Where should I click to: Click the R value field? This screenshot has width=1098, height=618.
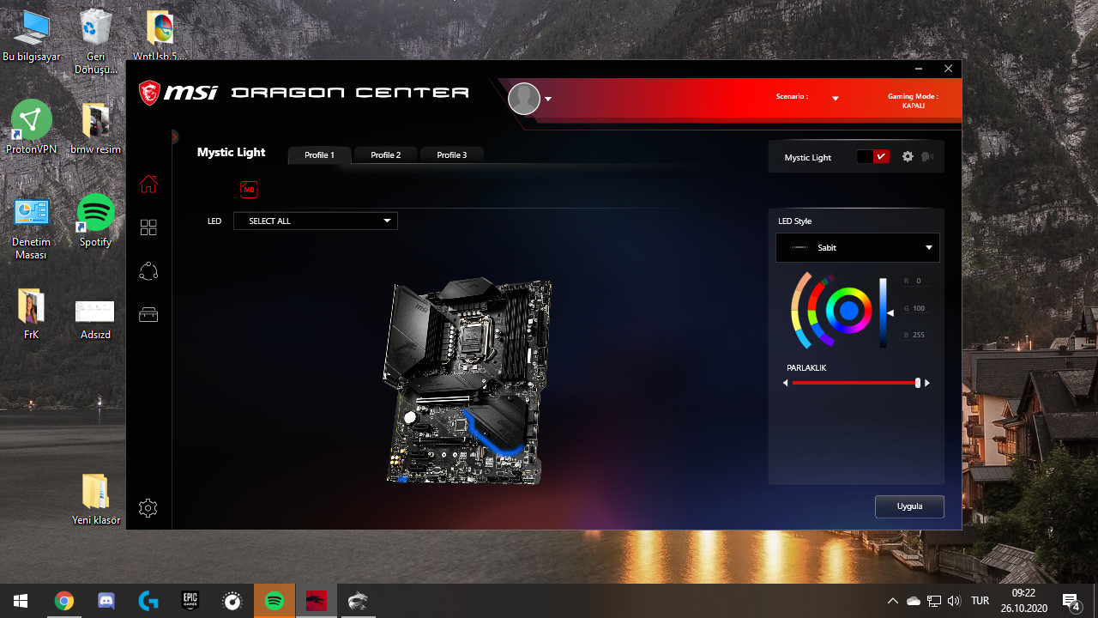tap(917, 281)
